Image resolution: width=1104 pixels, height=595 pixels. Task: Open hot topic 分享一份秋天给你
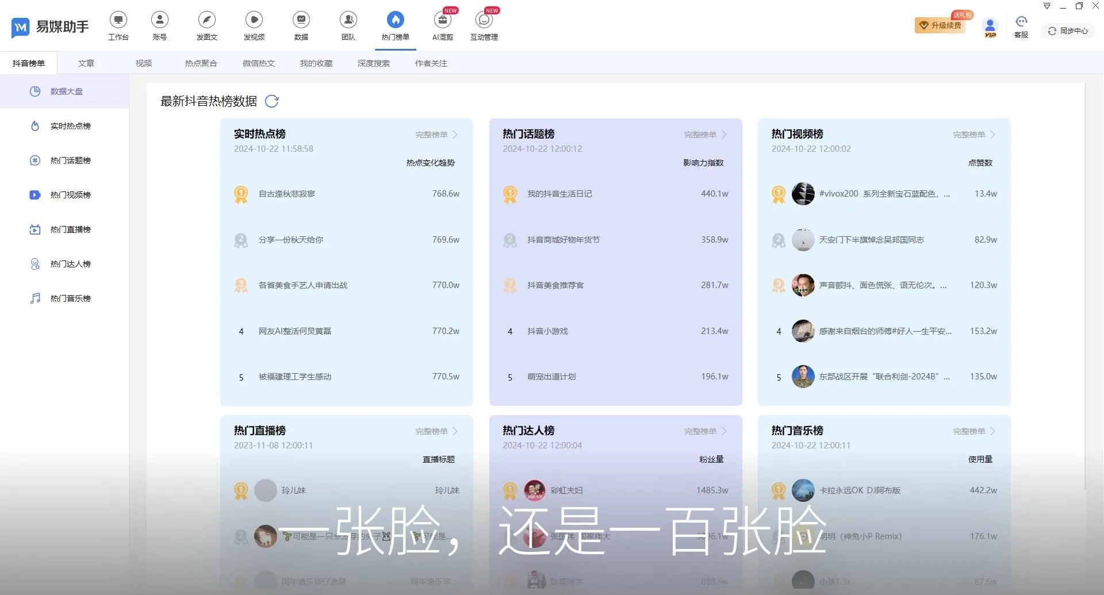point(291,240)
